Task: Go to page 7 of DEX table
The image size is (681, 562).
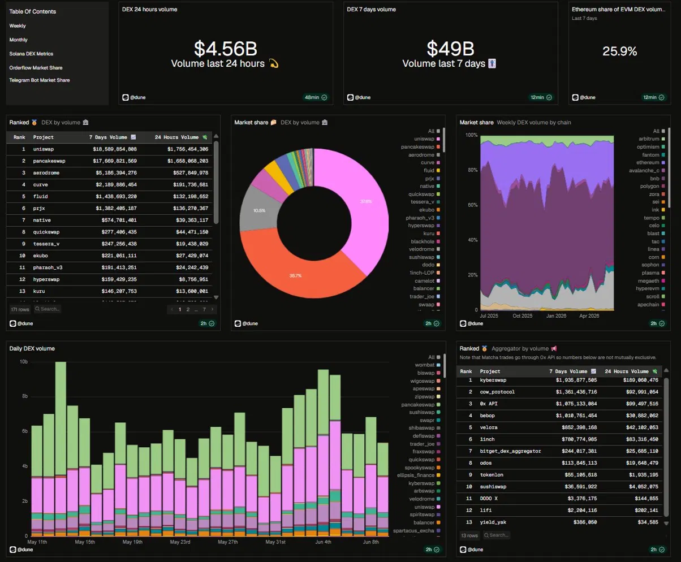Action: pyautogui.click(x=204, y=309)
